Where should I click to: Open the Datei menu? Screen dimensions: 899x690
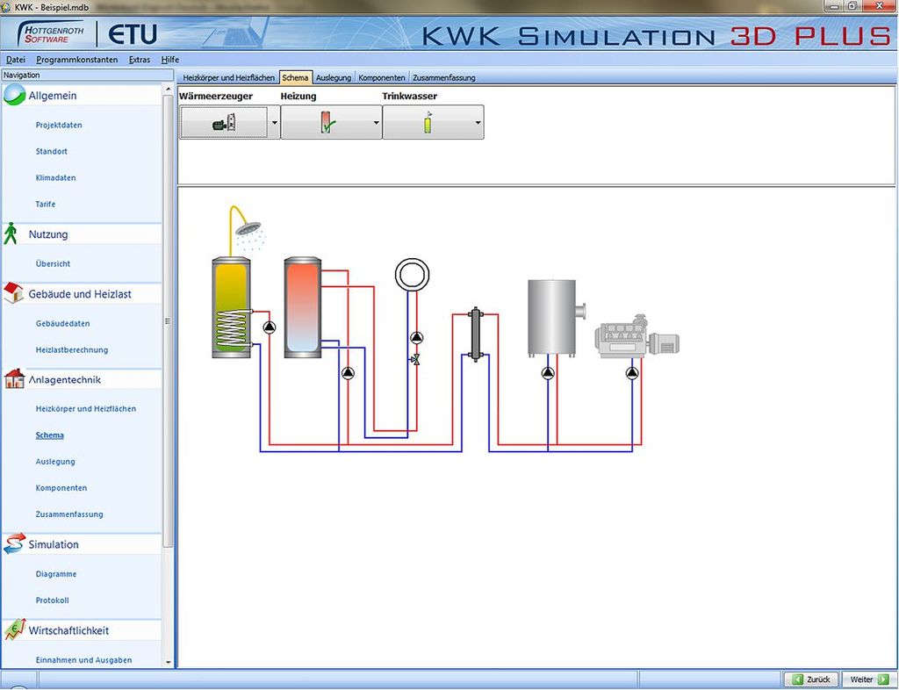16,60
